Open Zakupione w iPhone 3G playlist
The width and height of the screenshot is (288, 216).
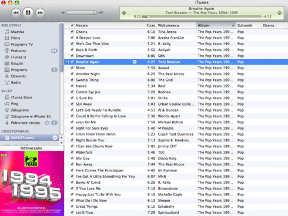tap(31, 116)
